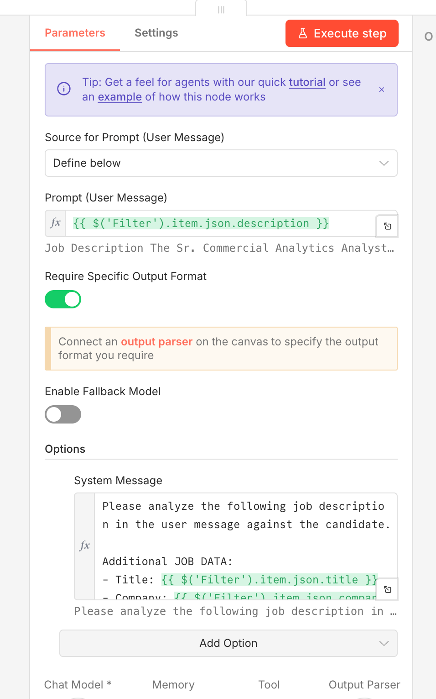Click the info icon in the tip banner
Viewport: 436px width, 699px height.
[64, 89]
